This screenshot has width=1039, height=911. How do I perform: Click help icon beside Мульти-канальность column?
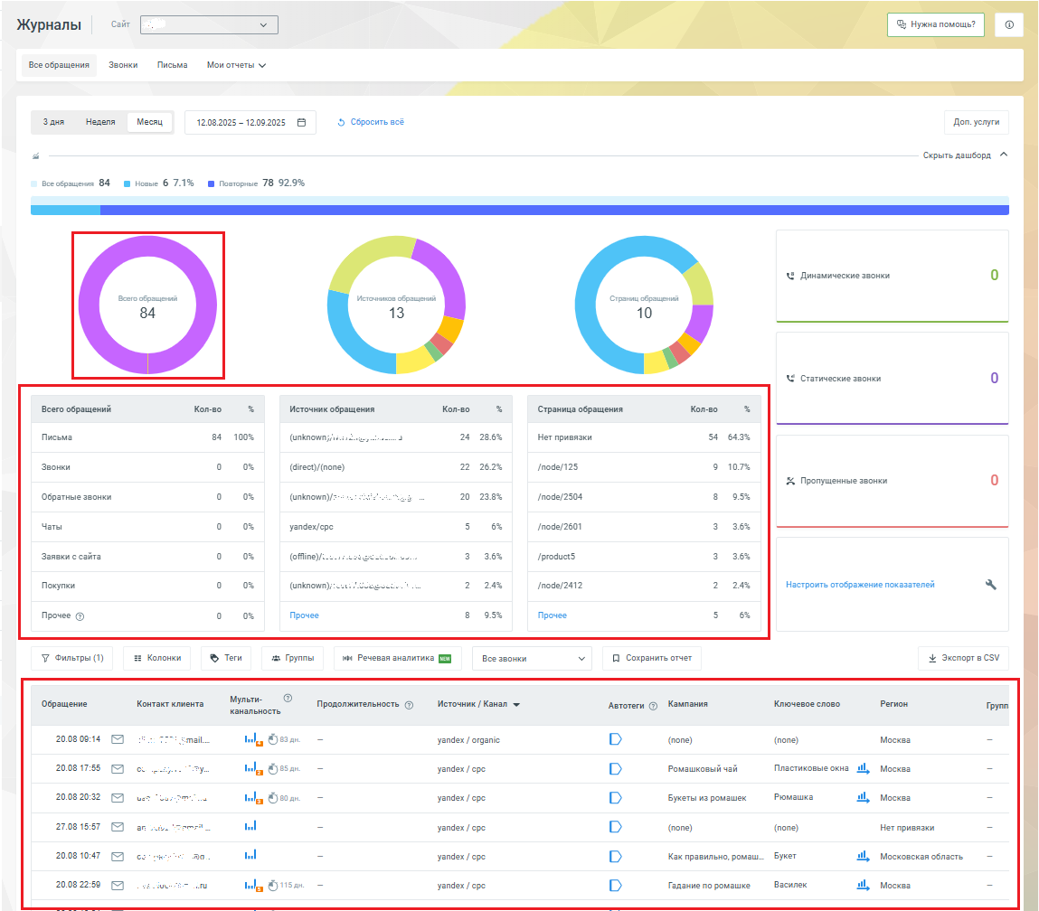point(288,698)
